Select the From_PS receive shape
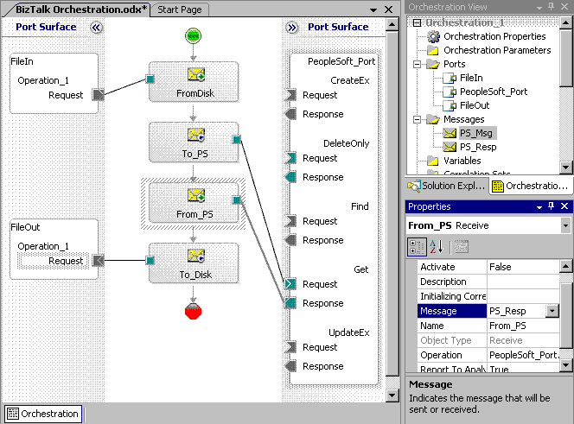Screen dimensions: 574x424 coord(194,203)
